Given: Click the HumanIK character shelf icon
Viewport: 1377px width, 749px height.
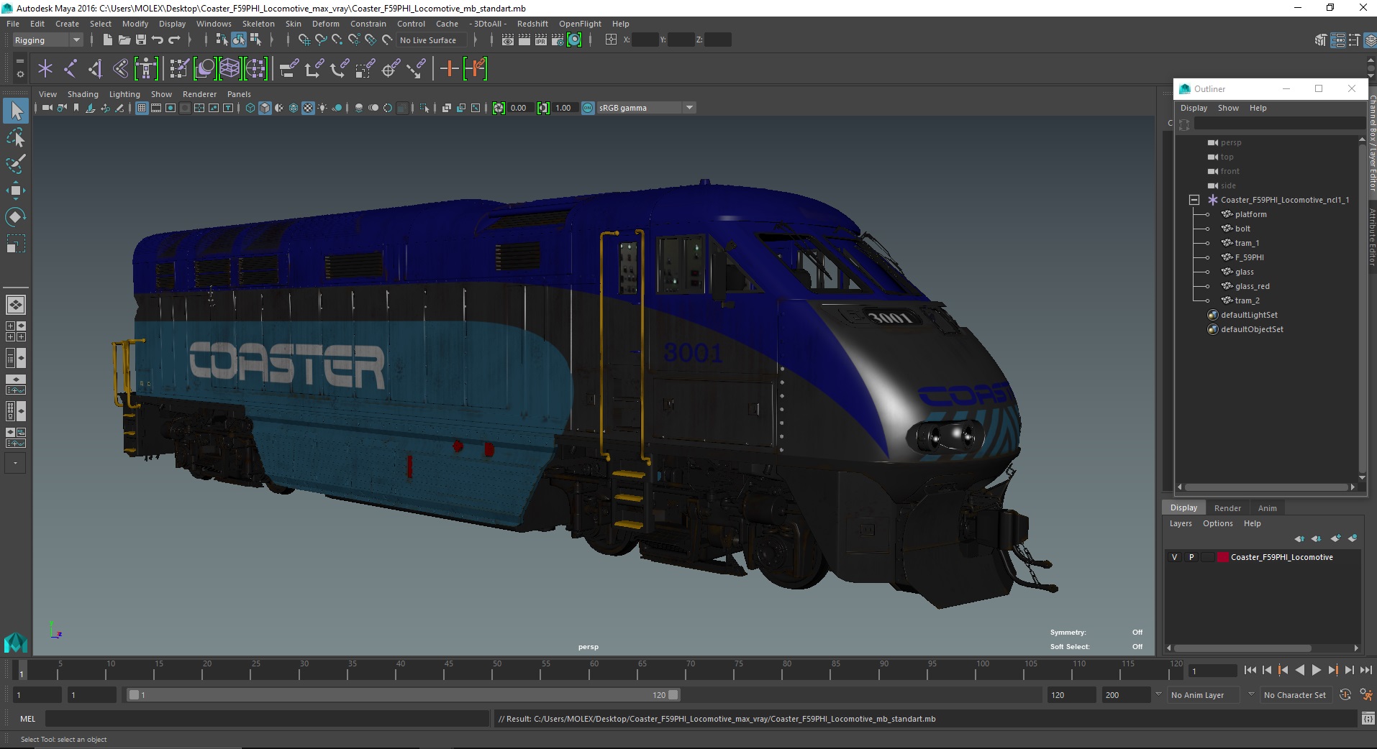Looking at the screenshot, I should point(146,69).
